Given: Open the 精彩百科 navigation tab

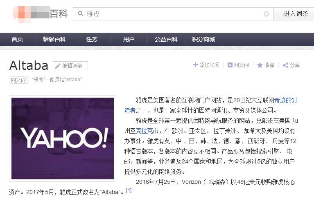Looking at the screenshot, I should click(54, 39).
